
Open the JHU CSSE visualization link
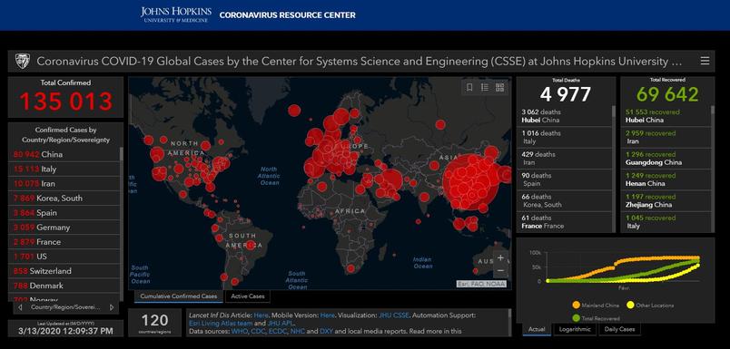(393, 315)
